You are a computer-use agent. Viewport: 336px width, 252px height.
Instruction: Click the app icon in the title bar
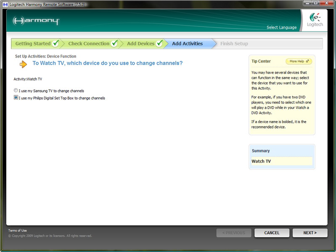tap(5, 3)
